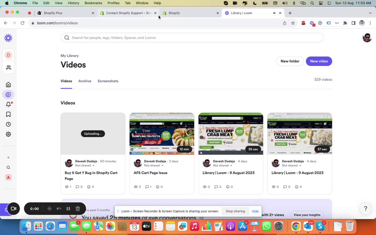Share page via Chrome share icon
376x235 pixels.
pos(284,23)
